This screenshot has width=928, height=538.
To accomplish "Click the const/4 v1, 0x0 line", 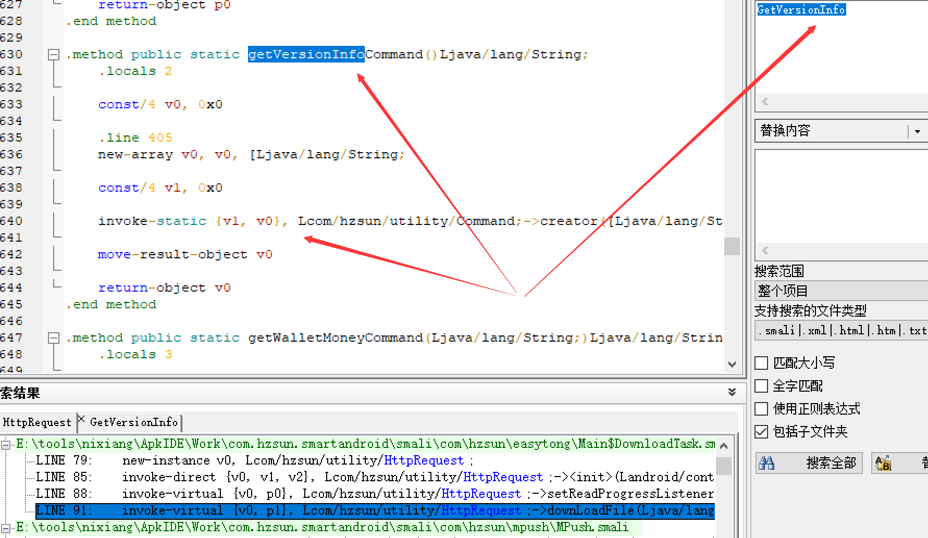I will pos(160,188).
